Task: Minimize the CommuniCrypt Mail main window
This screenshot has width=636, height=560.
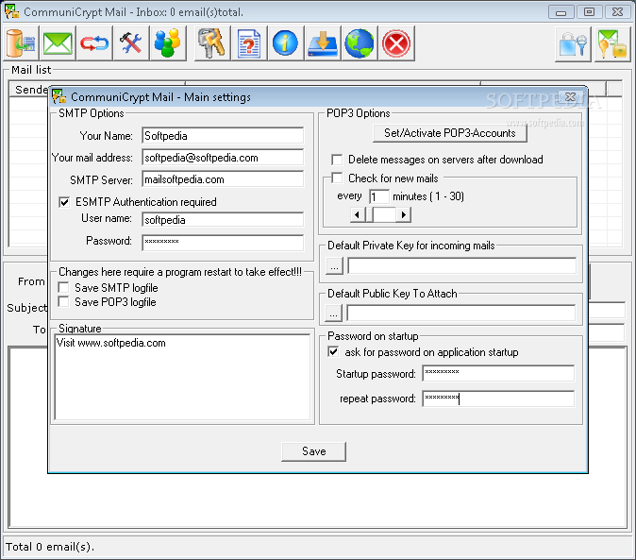Action: tap(561, 12)
